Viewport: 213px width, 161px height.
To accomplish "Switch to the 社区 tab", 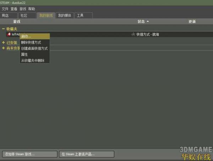I will pos(27,16).
